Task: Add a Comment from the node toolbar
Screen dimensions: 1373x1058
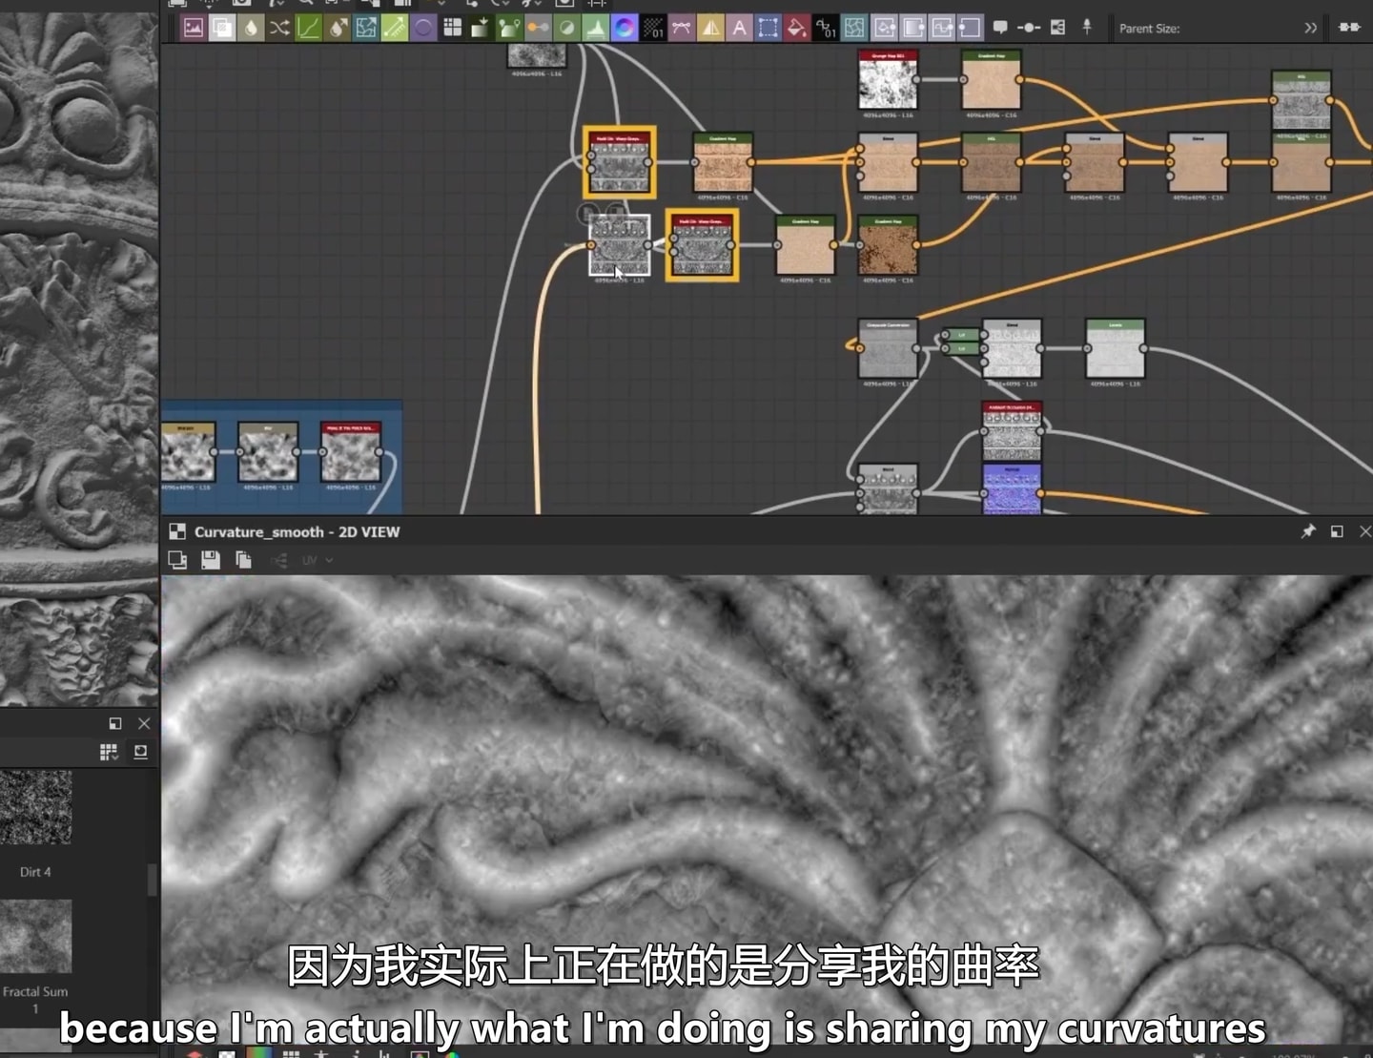Action: coord(1000,28)
